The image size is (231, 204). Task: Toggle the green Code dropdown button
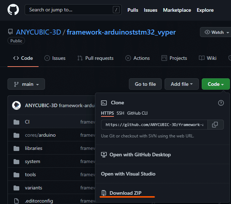click(x=216, y=84)
